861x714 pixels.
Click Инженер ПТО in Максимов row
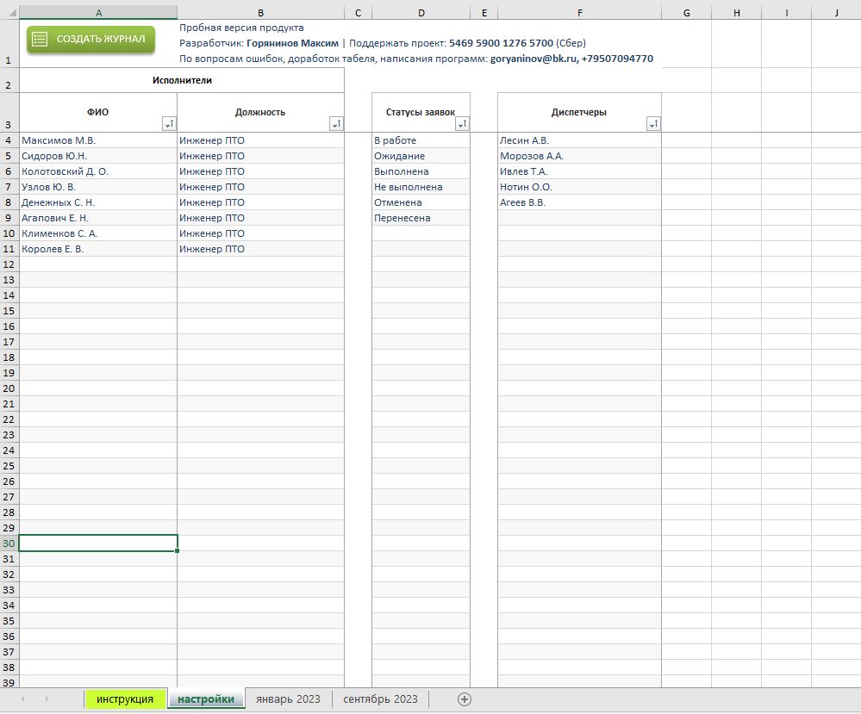coord(260,140)
